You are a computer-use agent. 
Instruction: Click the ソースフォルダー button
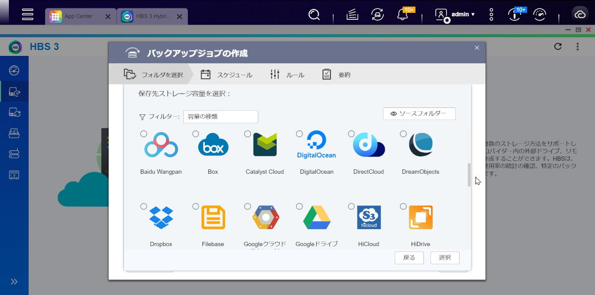tap(419, 114)
